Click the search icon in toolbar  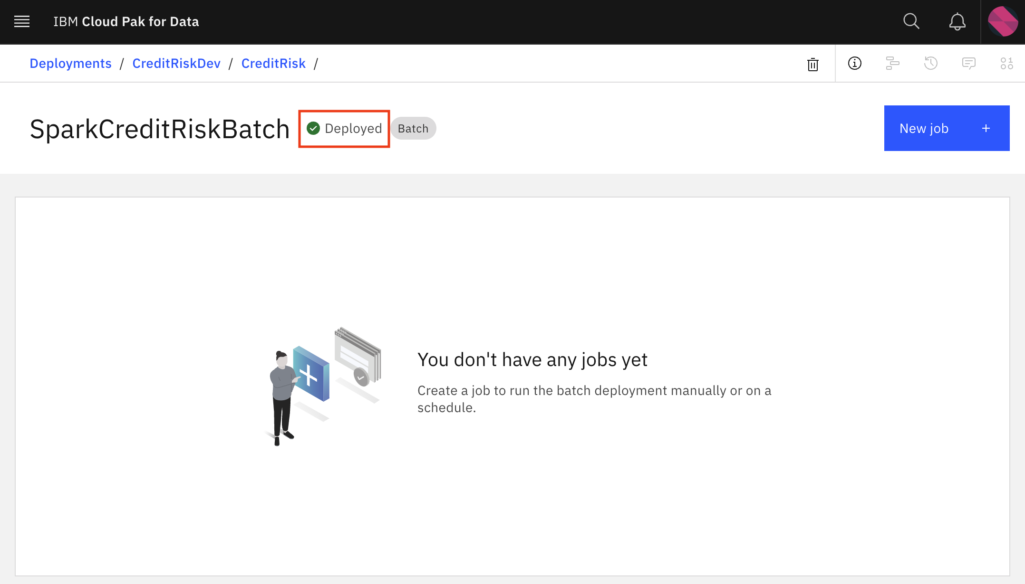pyautogui.click(x=912, y=21)
